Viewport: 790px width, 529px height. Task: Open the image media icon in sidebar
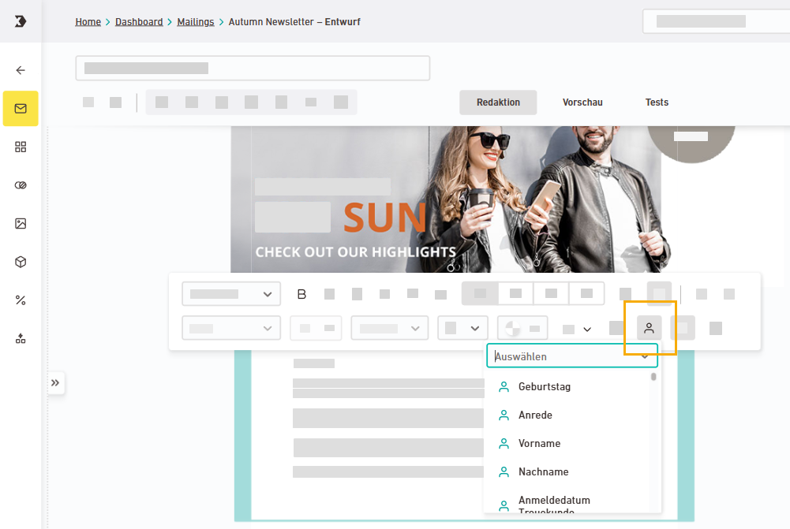click(21, 223)
